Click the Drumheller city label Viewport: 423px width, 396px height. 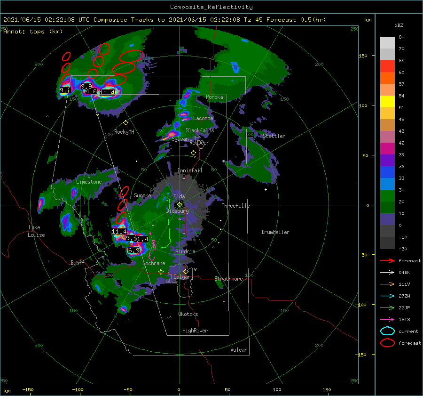point(275,232)
